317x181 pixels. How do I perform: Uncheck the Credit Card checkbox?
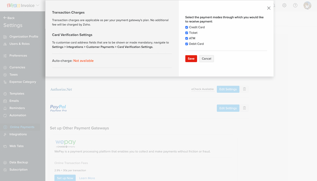[x=187, y=27]
